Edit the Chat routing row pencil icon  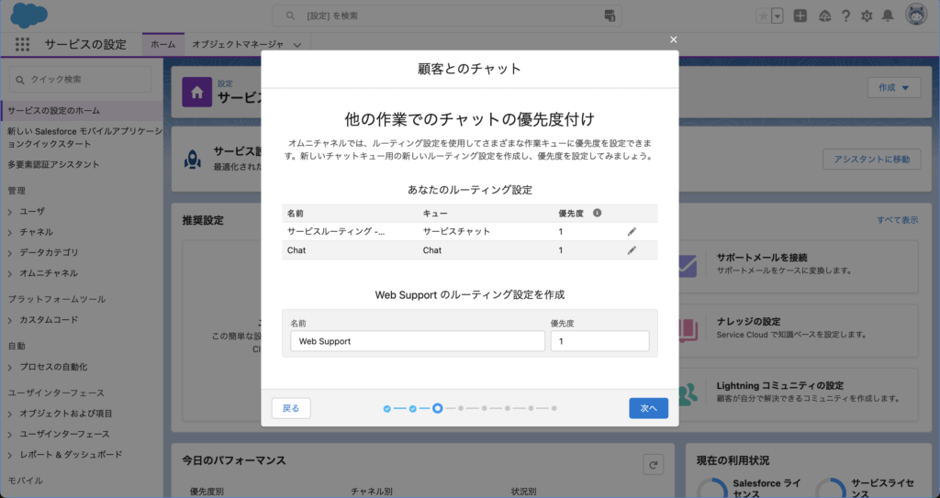(632, 249)
